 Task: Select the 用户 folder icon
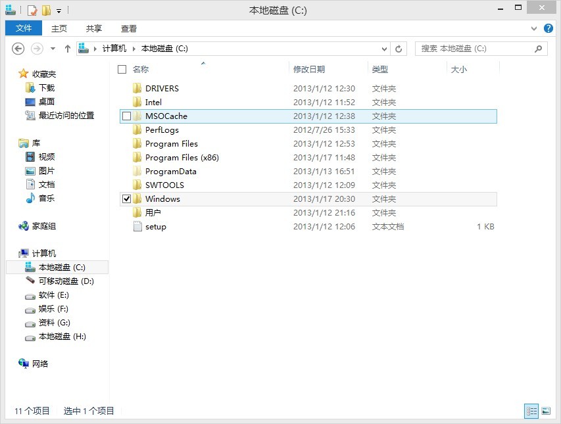[x=137, y=213]
